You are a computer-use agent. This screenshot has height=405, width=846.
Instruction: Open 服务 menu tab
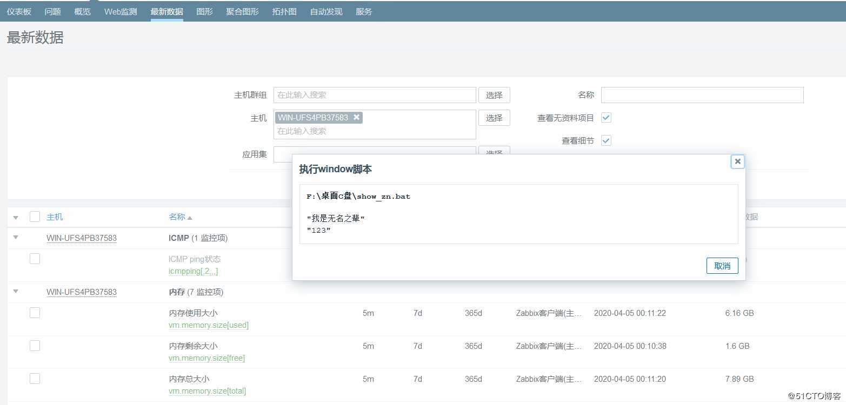pyautogui.click(x=364, y=11)
